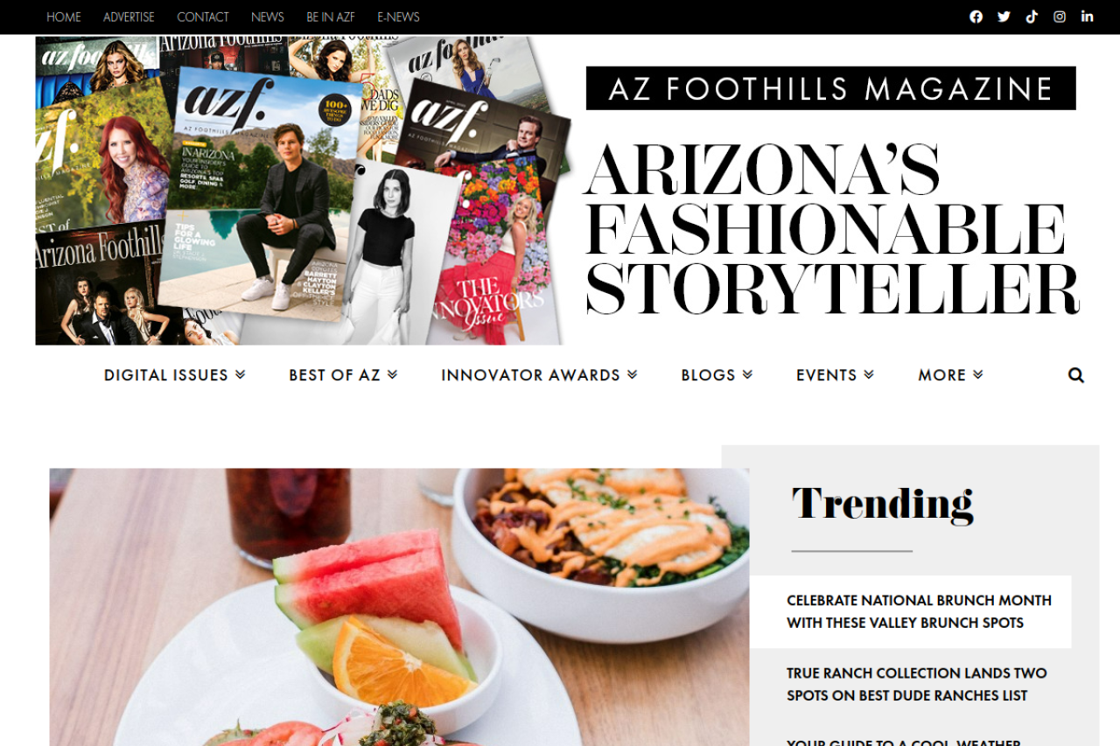Expand the Blogs dropdown menu
The image size is (1120, 746).
[717, 375]
